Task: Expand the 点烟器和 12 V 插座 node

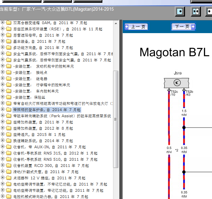Action: coord(2,177)
